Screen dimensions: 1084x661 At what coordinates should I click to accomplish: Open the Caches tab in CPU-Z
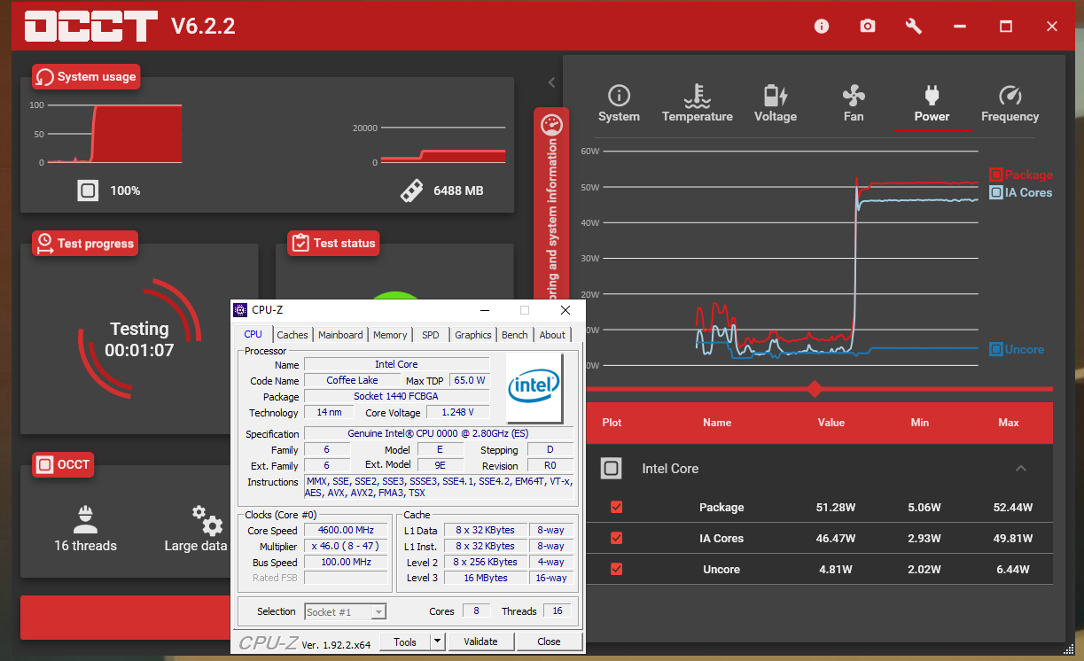coord(292,335)
